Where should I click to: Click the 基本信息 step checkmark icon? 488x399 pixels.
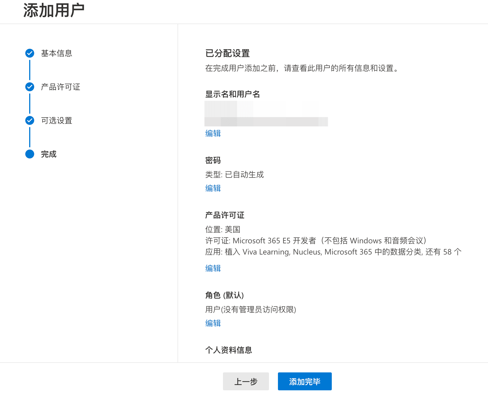pos(30,53)
